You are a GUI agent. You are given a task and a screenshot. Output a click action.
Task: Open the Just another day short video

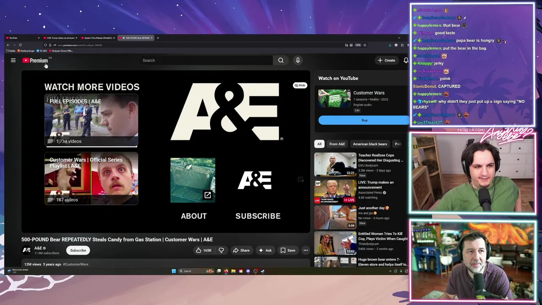coord(361,217)
